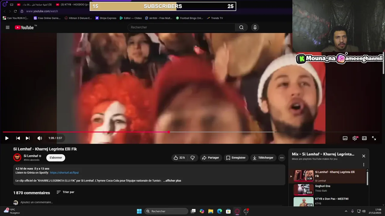Open the skribbl bookmark

pos(159,18)
